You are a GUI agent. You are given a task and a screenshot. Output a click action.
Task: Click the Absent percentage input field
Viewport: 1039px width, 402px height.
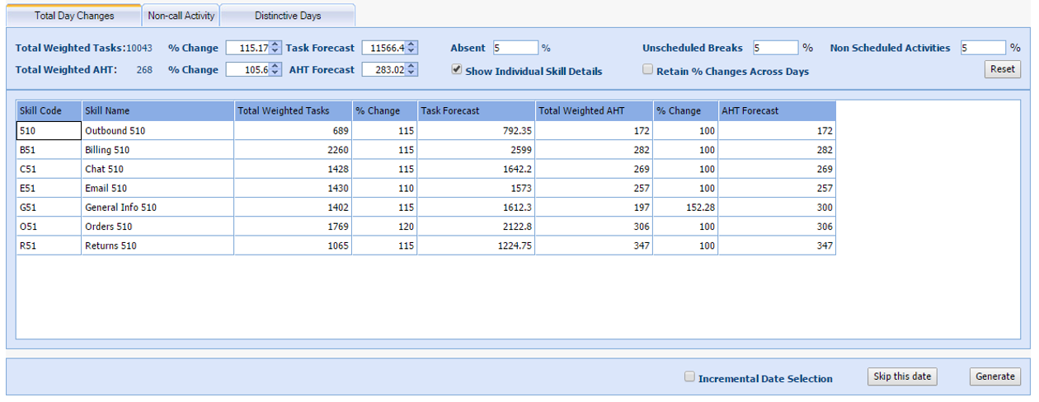515,48
